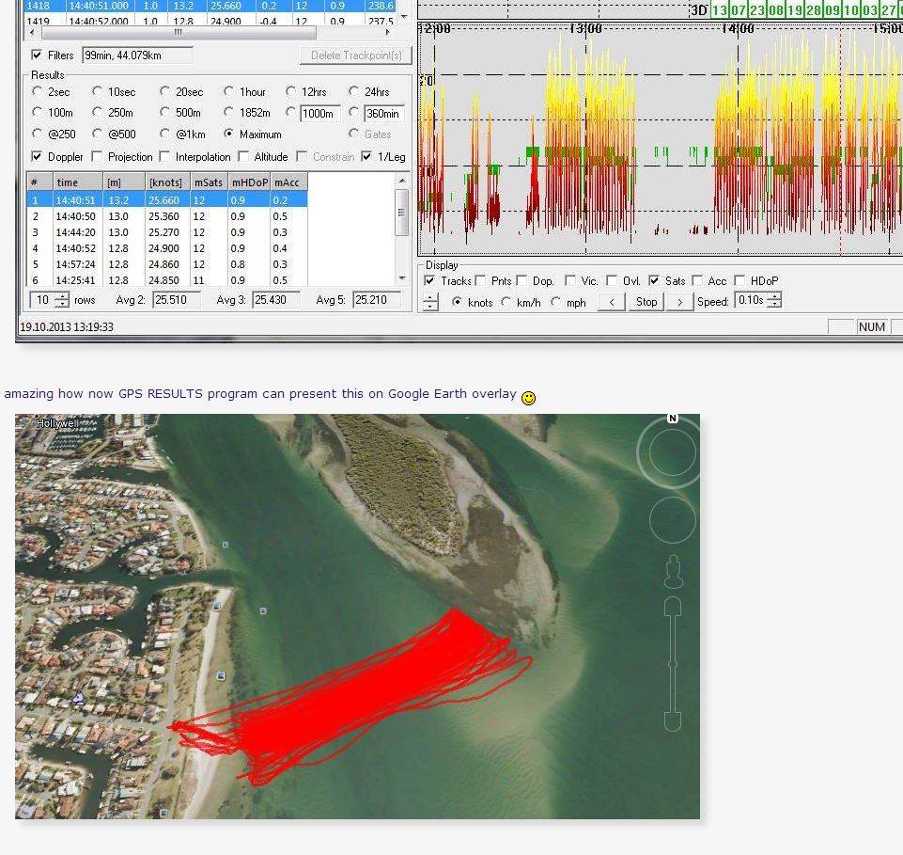This screenshot has width=903, height=855.
Task: Toggle the Sats display checkbox
Action: [x=654, y=280]
